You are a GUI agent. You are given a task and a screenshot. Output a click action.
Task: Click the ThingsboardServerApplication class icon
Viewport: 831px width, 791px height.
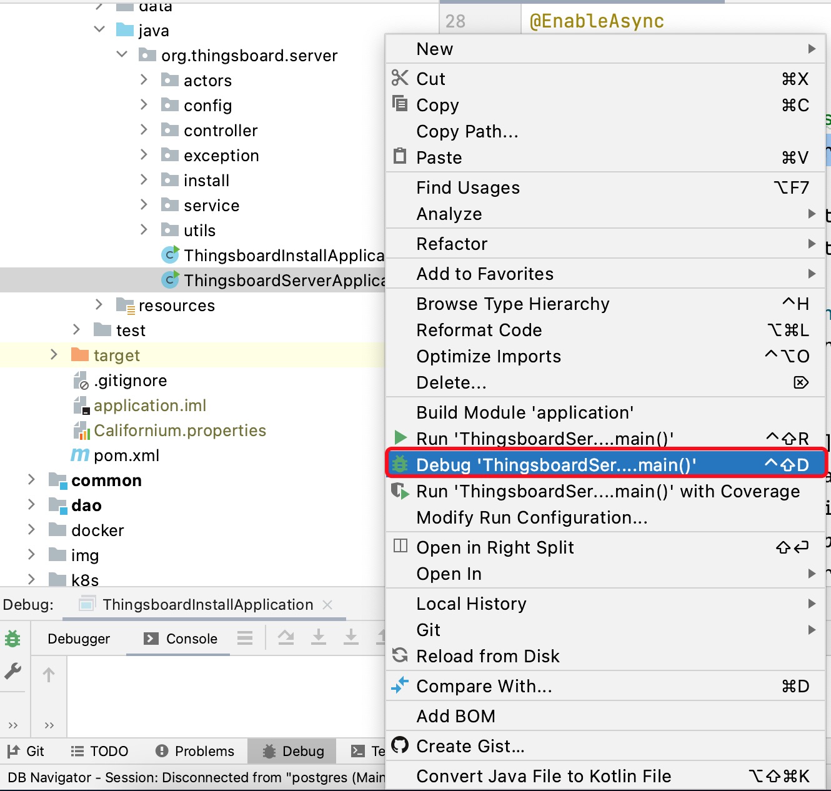click(x=170, y=279)
